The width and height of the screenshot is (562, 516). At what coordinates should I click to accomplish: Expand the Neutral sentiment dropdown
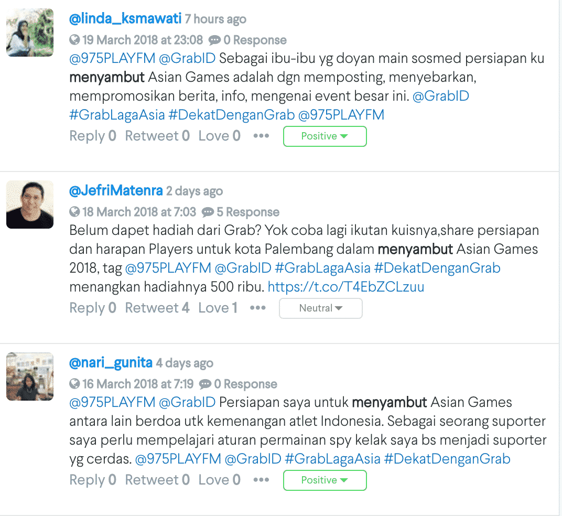[x=321, y=308]
